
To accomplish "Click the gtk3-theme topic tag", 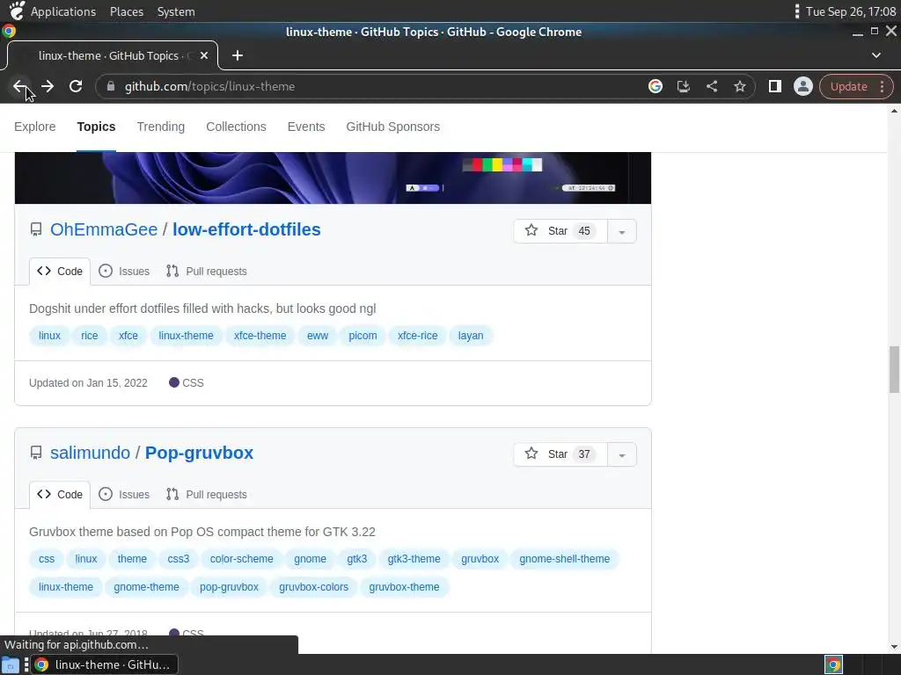I will [x=414, y=559].
